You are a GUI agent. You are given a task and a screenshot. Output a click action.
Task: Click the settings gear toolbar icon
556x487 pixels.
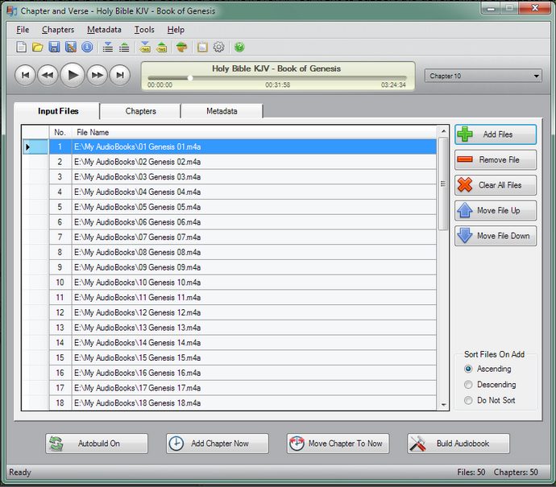click(218, 47)
